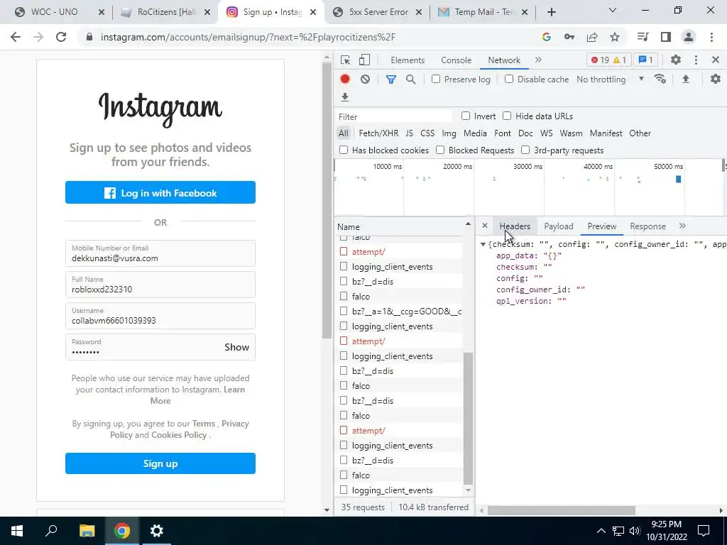Focus the network Filter input field
727x545 pixels.
(393, 116)
